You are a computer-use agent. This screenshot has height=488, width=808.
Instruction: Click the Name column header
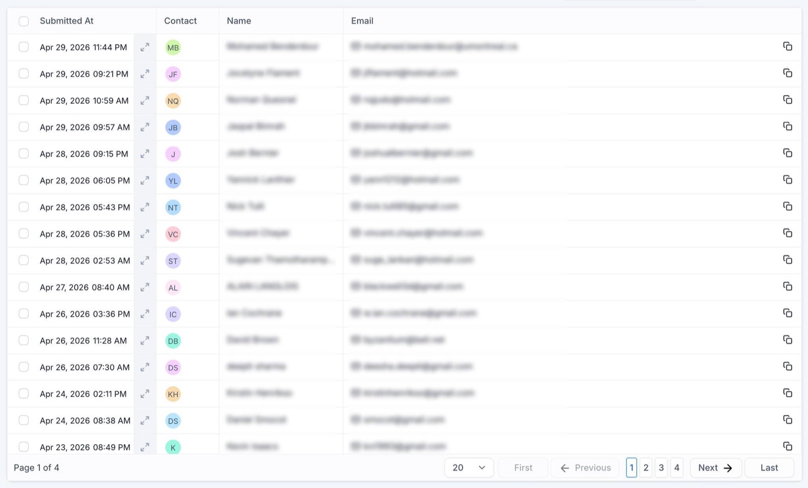click(x=239, y=21)
